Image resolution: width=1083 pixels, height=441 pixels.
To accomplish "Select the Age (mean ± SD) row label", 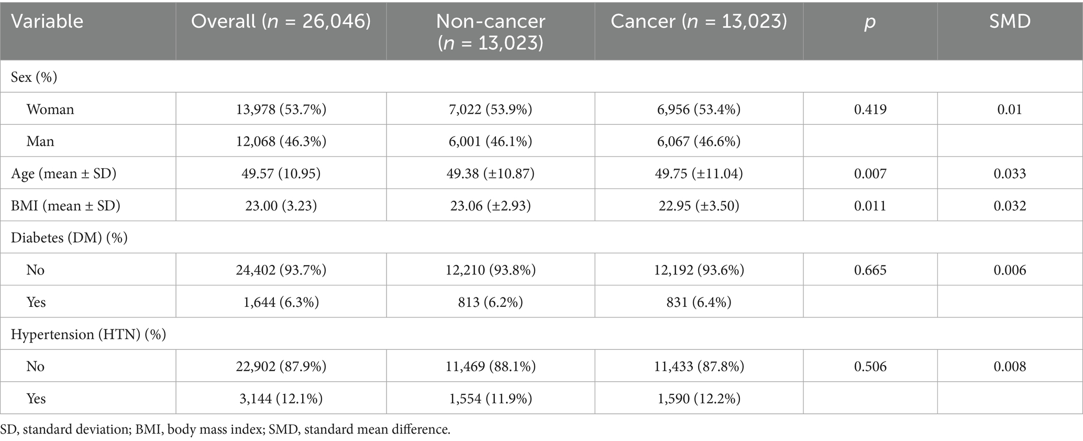I will click(x=63, y=173).
